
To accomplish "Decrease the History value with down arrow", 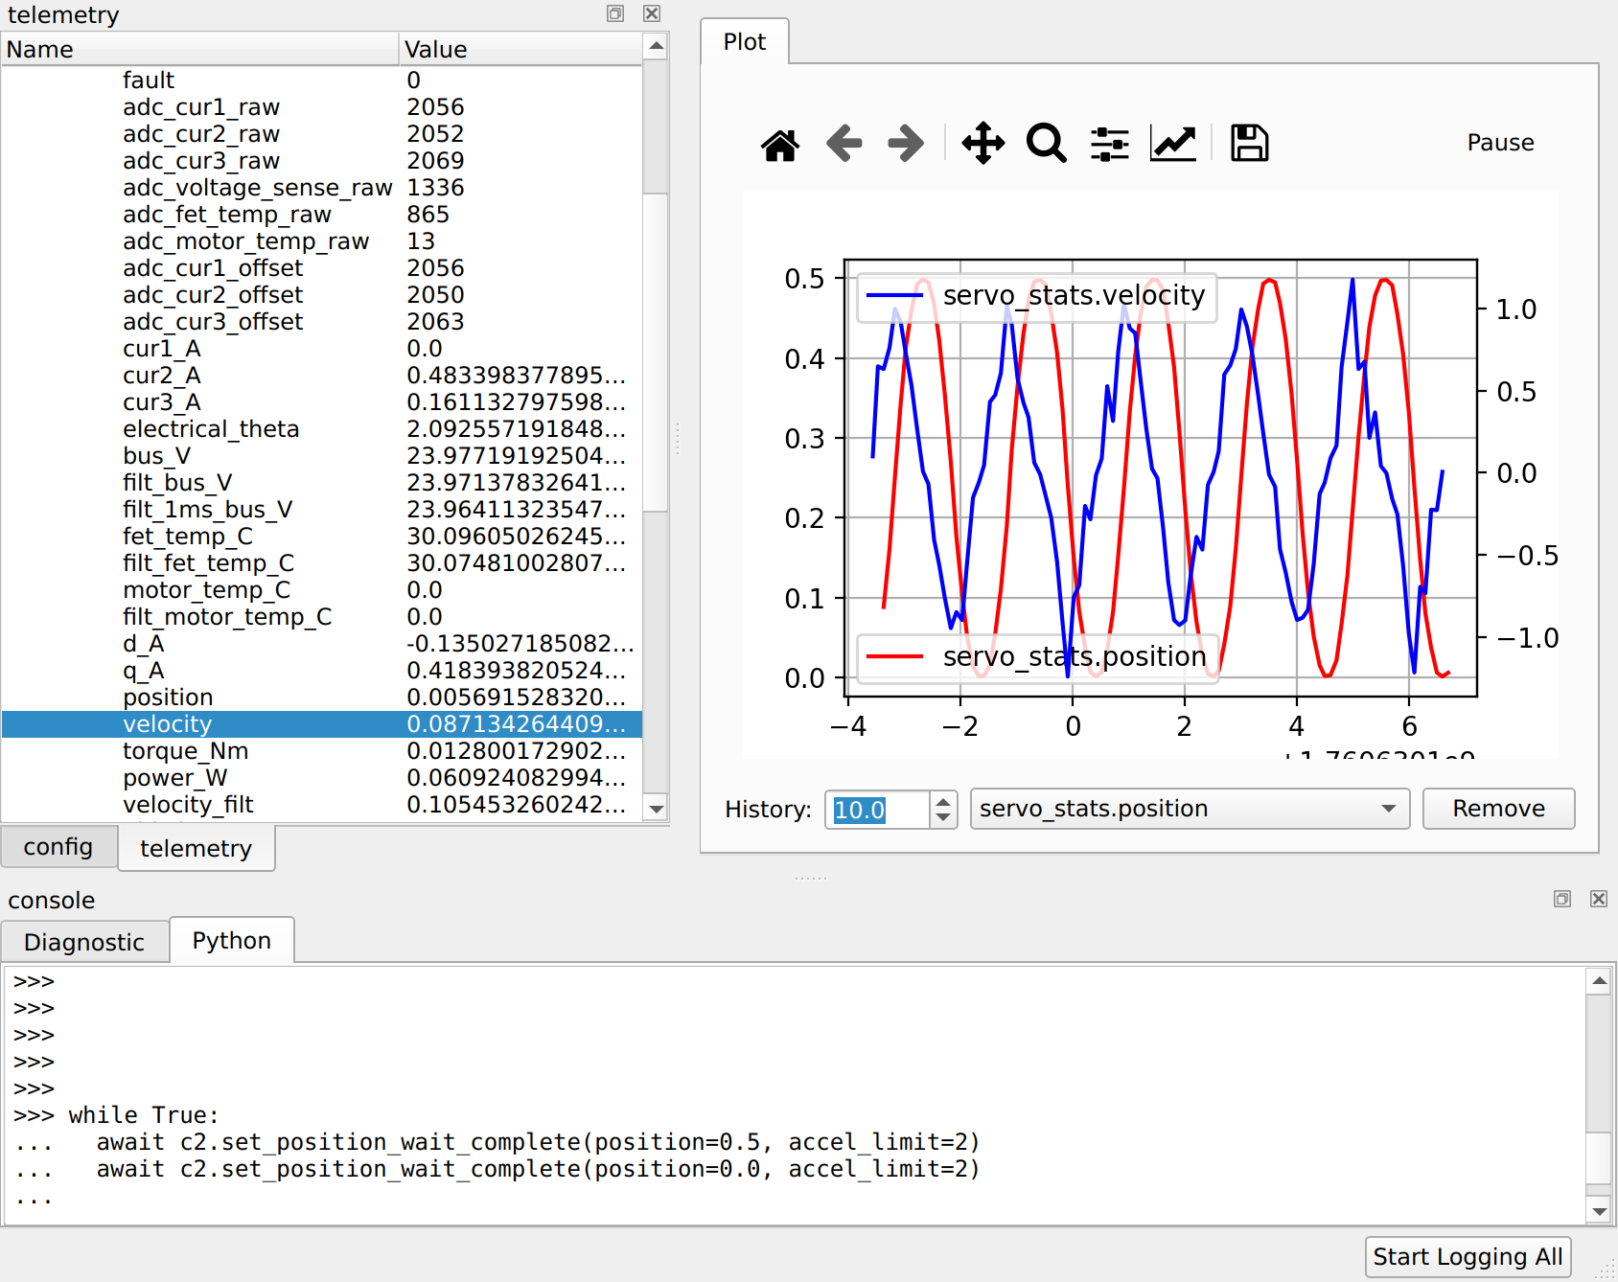I will click(943, 817).
